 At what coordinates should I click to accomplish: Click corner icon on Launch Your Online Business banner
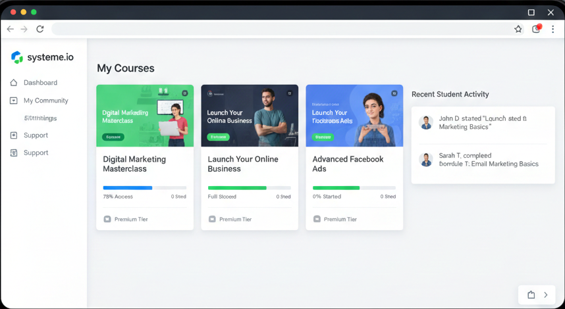click(289, 93)
